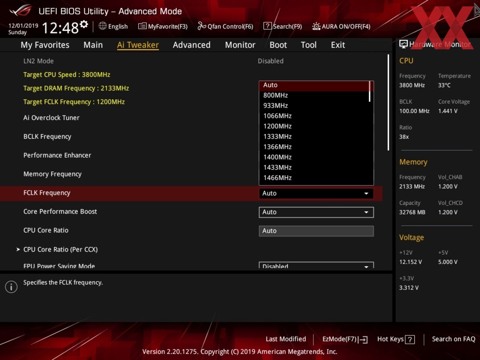This screenshot has height=360, width=480.
Task: Select 1333MHz FCLK option
Action: click(314, 136)
